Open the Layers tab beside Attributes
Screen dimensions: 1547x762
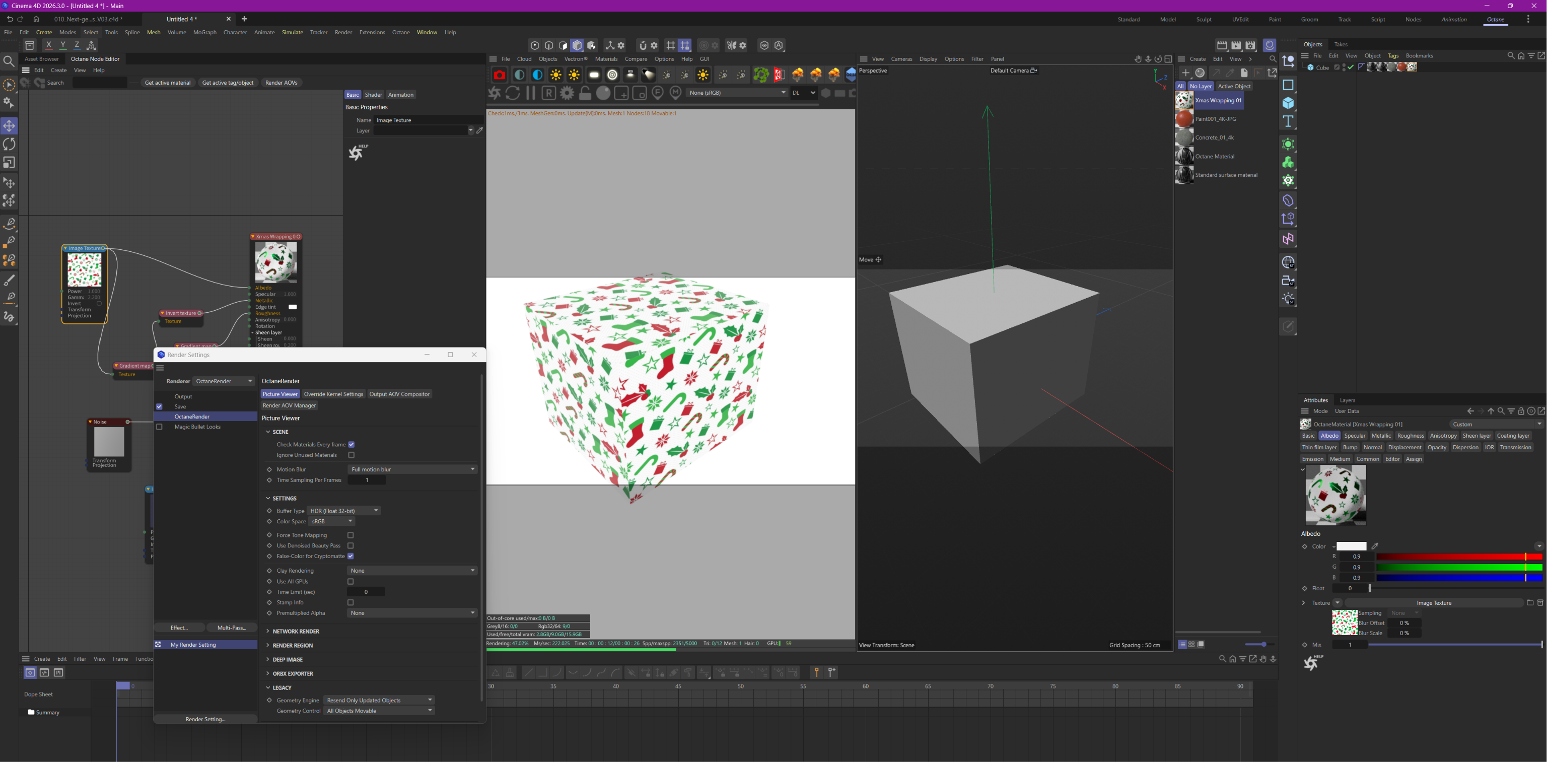coord(1347,400)
